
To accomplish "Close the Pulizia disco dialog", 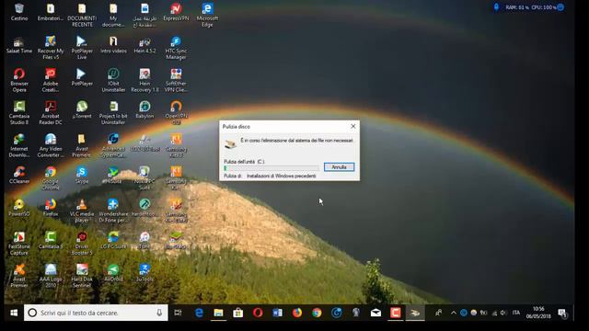I will [x=352, y=127].
